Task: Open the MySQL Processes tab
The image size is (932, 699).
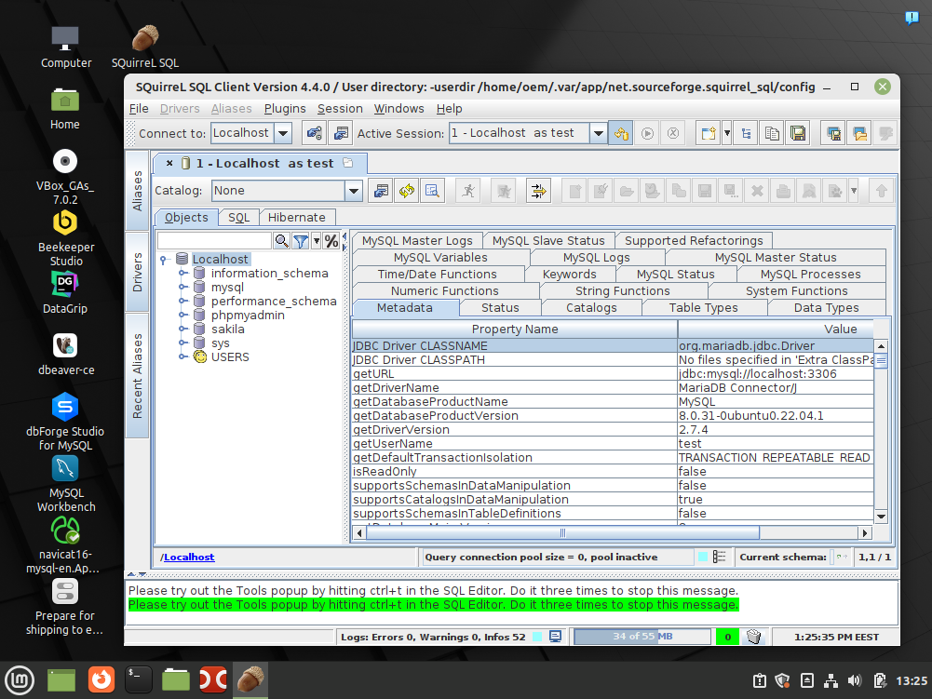Action: pyautogui.click(x=810, y=274)
